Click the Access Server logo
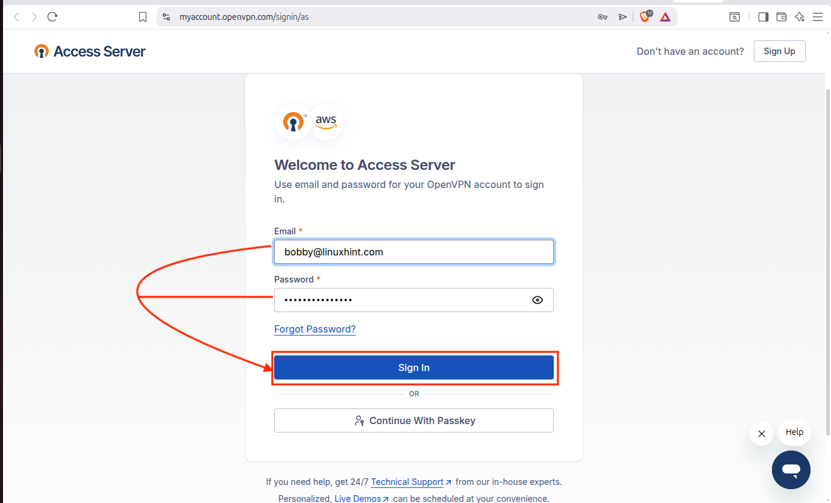This screenshot has width=831, height=503. coord(90,51)
